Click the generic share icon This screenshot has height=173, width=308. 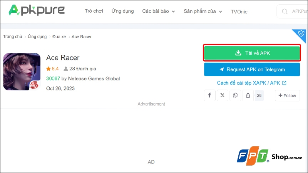point(248,95)
